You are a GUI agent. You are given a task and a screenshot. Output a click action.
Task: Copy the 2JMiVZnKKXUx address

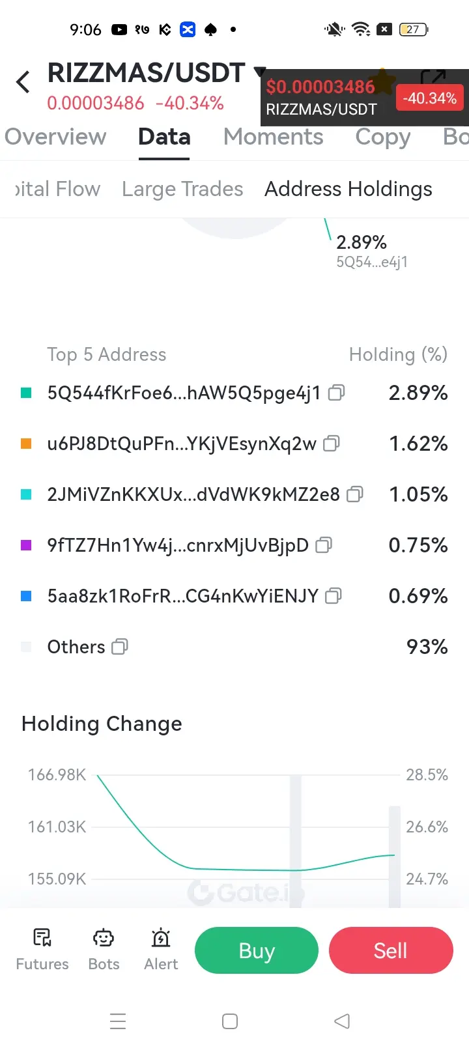pos(355,494)
